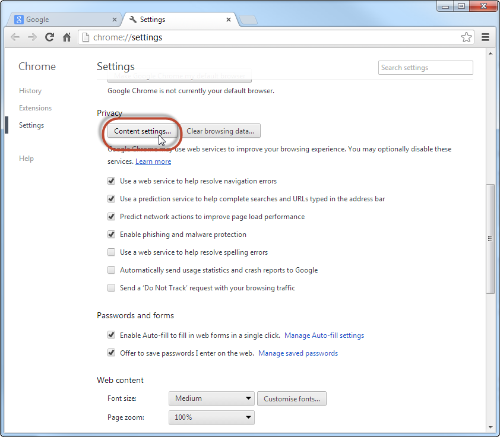Open the Page zoom dropdown
The height and width of the screenshot is (437, 500).
211,417
